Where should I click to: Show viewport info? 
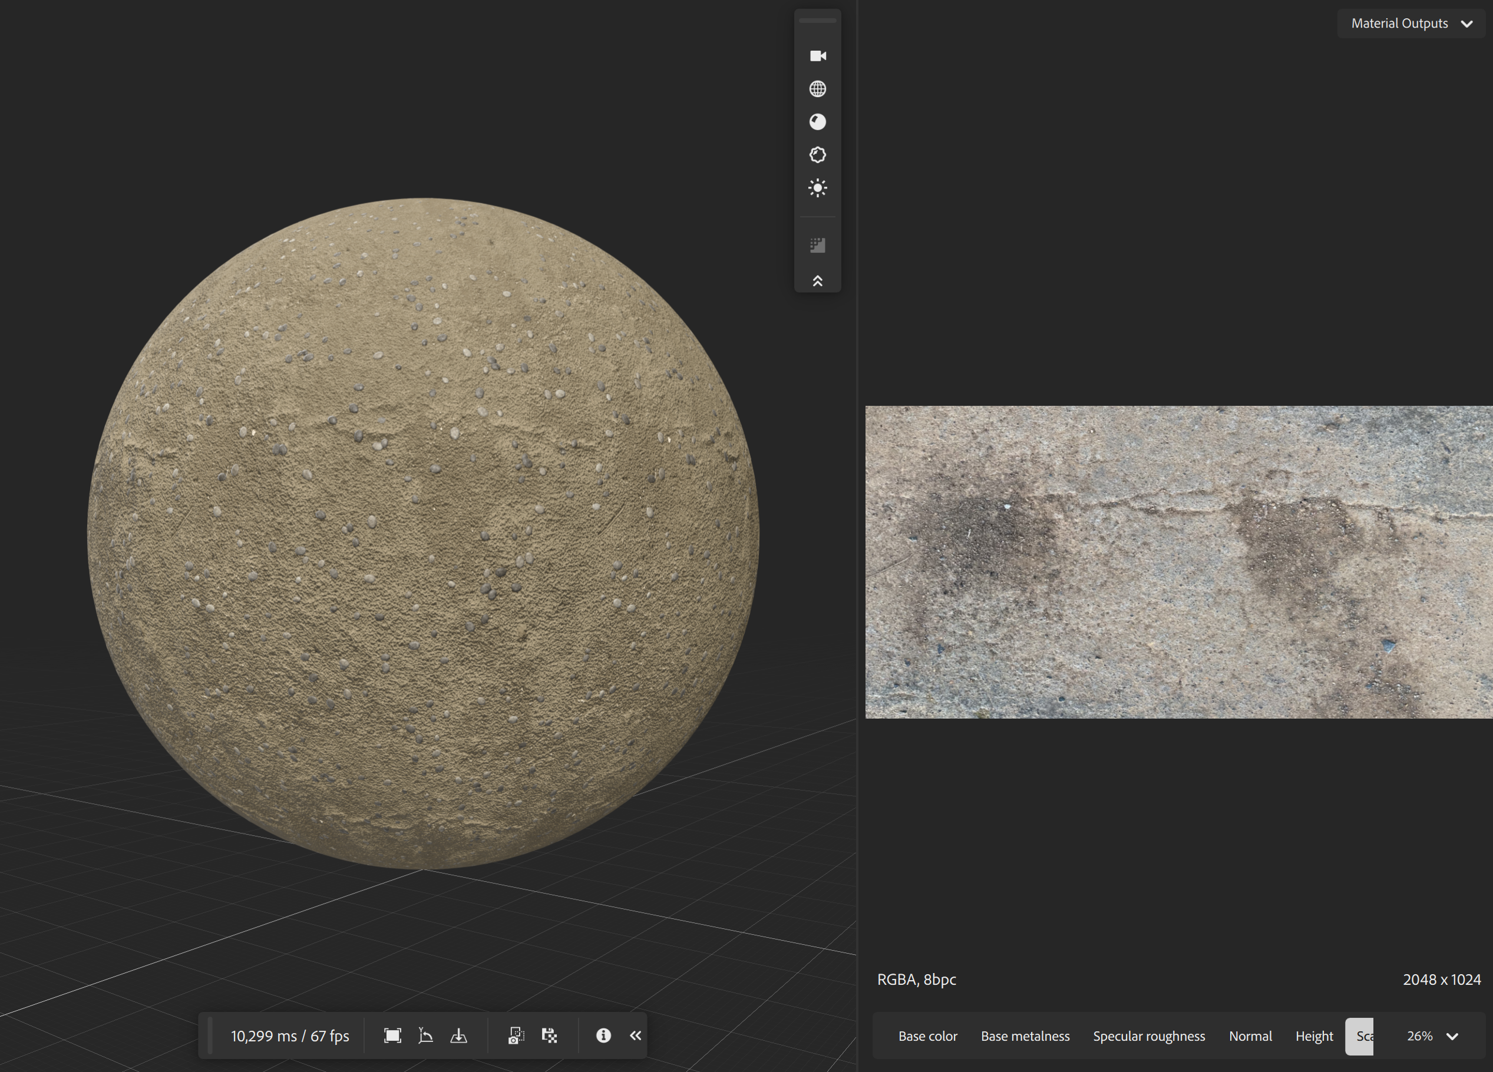point(604,1036)
